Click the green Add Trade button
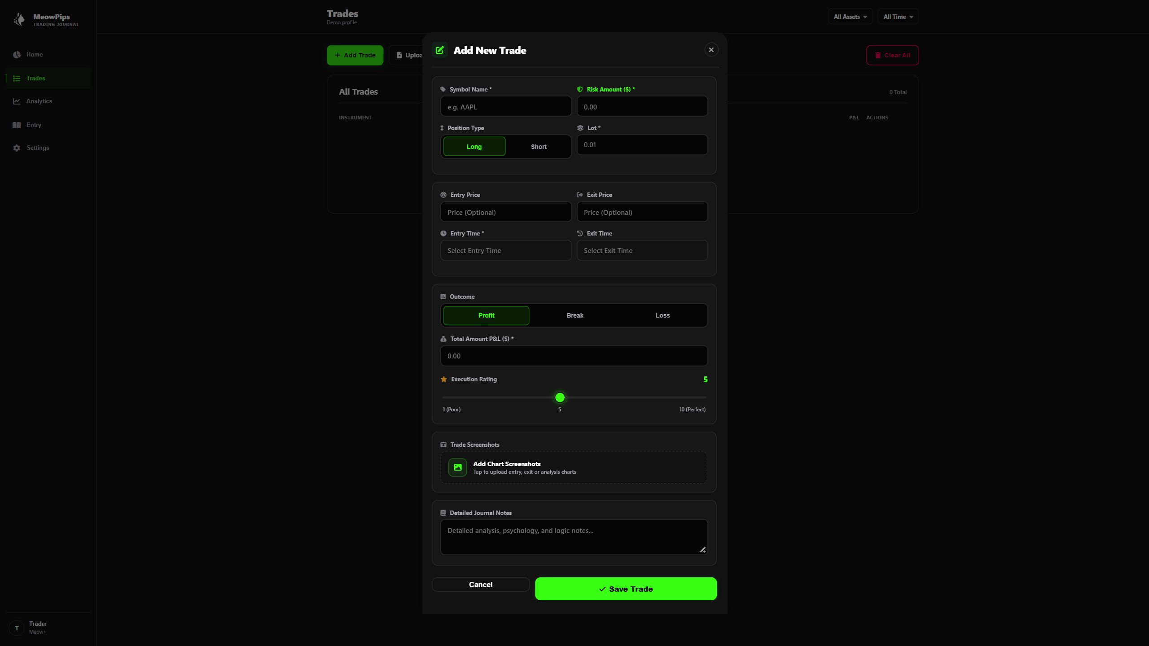 [355, 56]
